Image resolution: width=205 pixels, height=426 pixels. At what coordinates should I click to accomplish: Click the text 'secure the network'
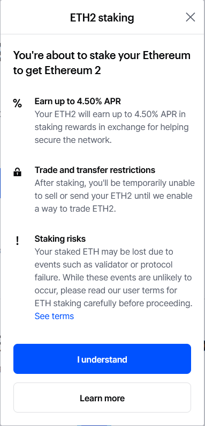coord(73,140)
